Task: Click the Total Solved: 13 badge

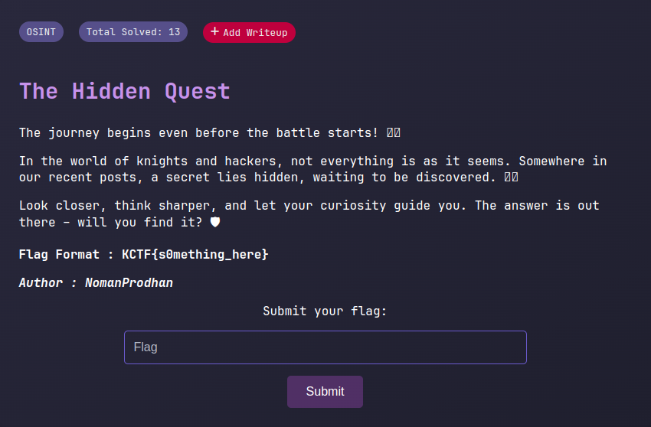Action: (x=133, y=32)
